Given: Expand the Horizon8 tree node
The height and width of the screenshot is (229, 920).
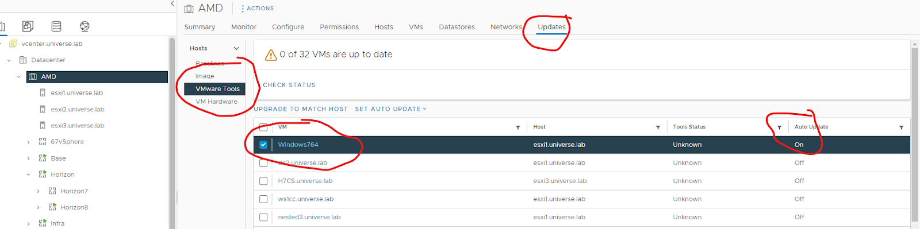Looking at the screenshot, I should click(x=38, y=207).
